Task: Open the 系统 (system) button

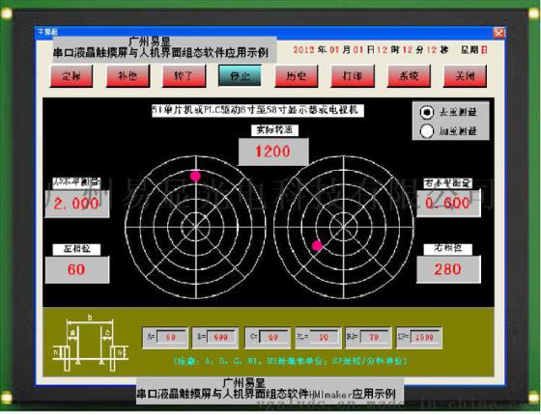Action: (x=409, y=76)
